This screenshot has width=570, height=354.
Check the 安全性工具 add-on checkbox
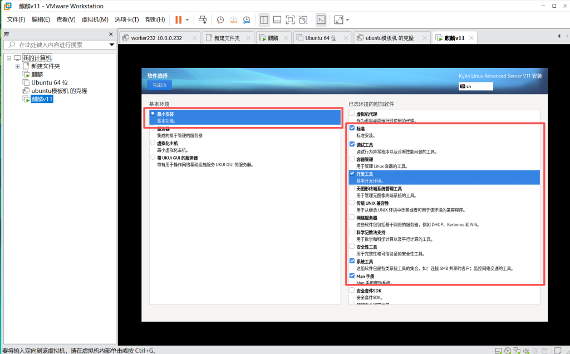pos(352,247)
